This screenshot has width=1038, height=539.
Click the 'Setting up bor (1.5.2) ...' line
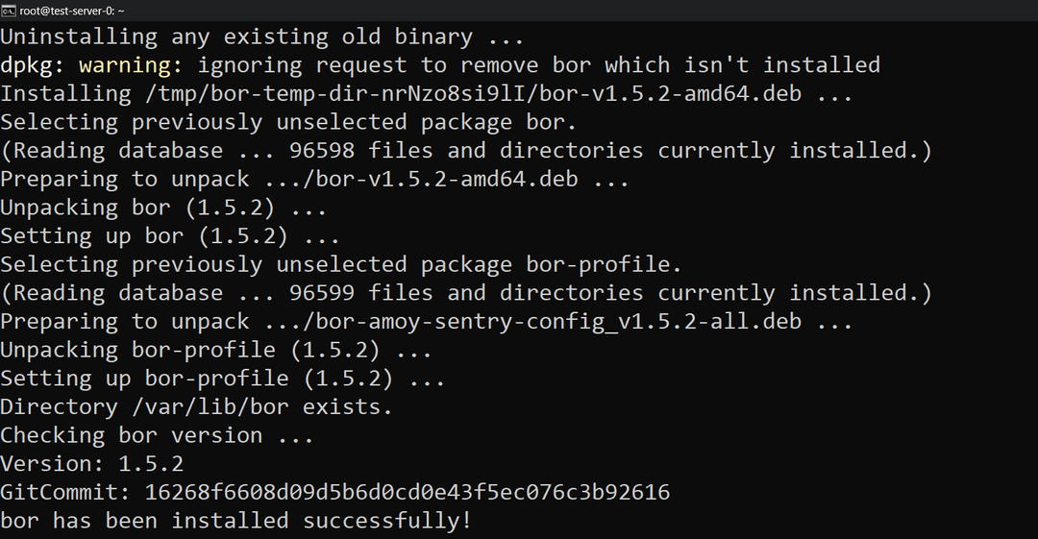pyautogui.click(x=170, y=236)
